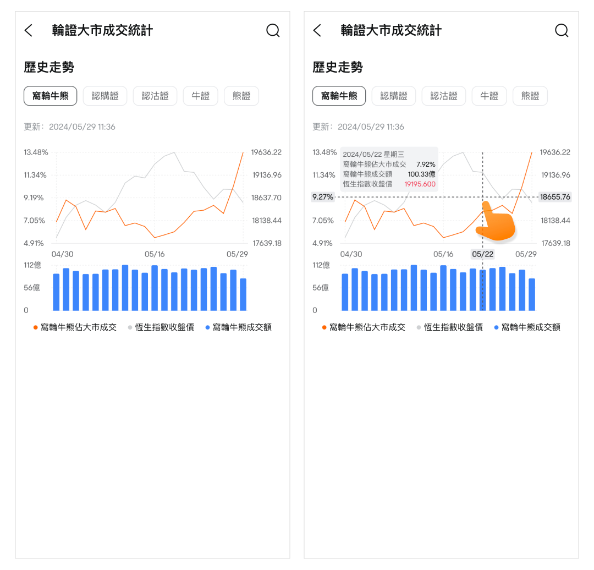Tap the last blue volume bar in left chart
Viewport: 594px width, 570px height.
[x=243, y=294]
